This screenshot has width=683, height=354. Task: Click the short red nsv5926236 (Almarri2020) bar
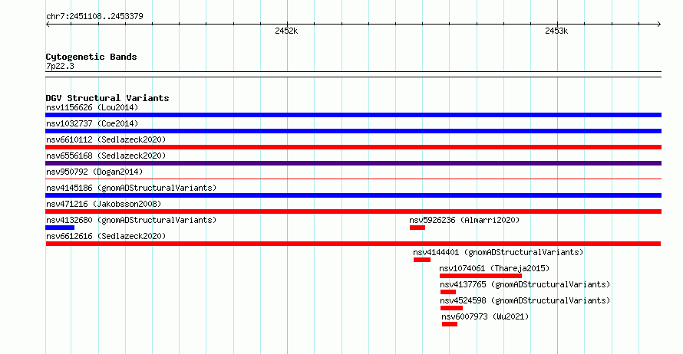coord(417,228)
